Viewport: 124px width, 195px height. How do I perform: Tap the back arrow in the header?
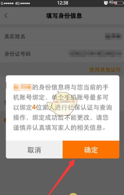6,16
